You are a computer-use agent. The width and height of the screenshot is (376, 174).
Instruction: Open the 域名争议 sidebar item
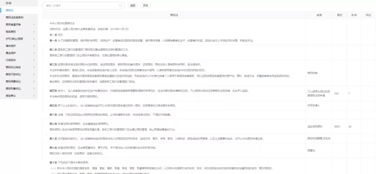tap(19, 96)
